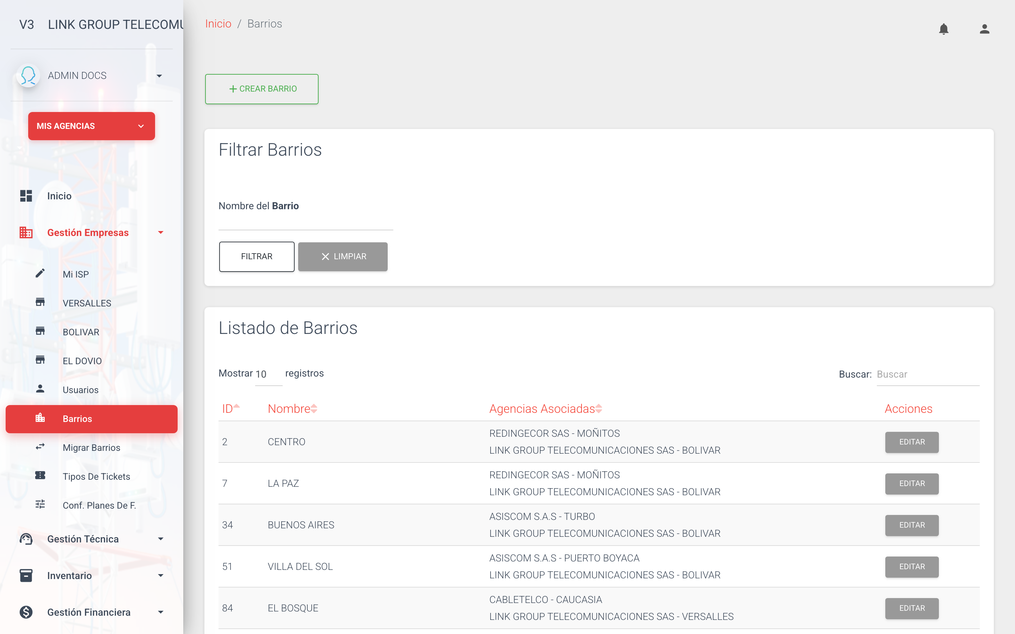Open Migrar Barrios menu item

(x=91, y=448)
